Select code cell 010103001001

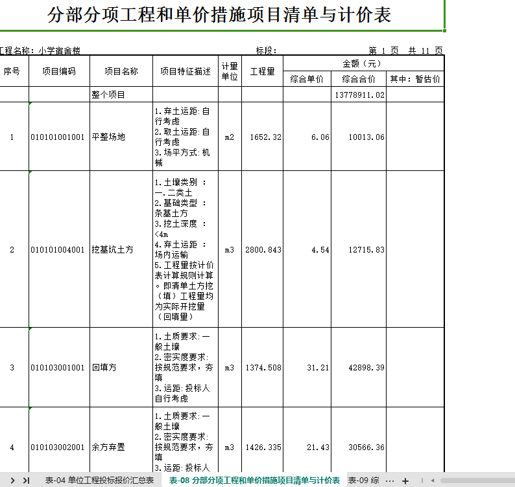pyautogui.click(x=59, y=367)
